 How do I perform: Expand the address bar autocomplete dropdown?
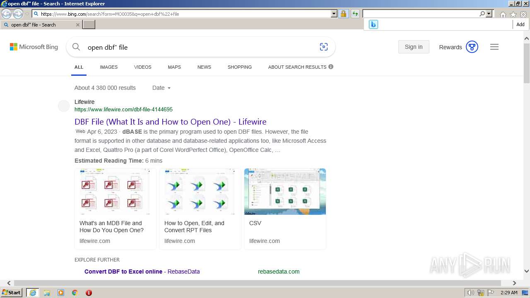click(x=334, y=14)
